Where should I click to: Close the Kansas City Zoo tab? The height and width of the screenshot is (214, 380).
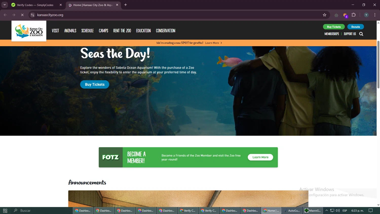(x=117, y=5)
